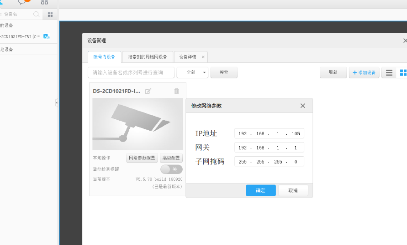Focus the device name or serial search field
Viewport: 407px width, 245px height.
pos(131,72)
